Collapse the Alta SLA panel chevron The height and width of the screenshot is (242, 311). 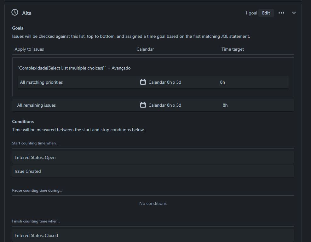(294, 13)
